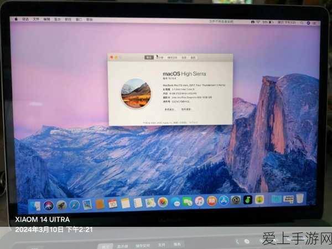
Task: Open Safari compass icon in Dock
Action: click(74, 205)
